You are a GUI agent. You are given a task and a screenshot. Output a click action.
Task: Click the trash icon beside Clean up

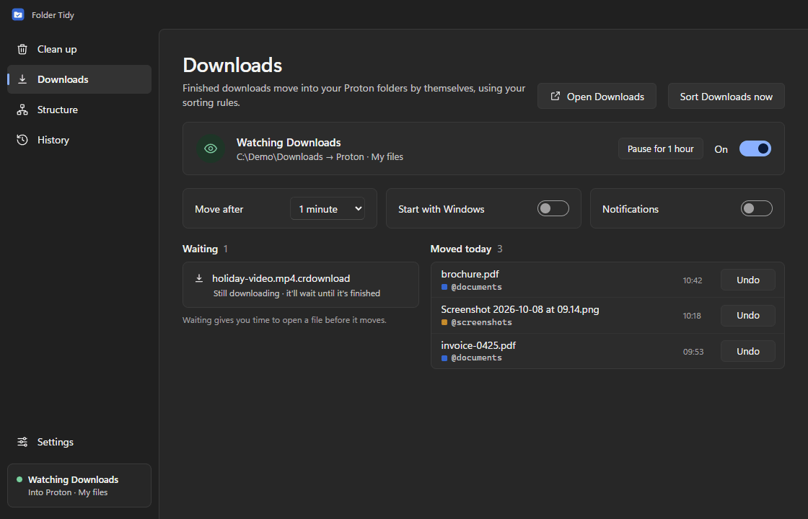click(22, 50)
